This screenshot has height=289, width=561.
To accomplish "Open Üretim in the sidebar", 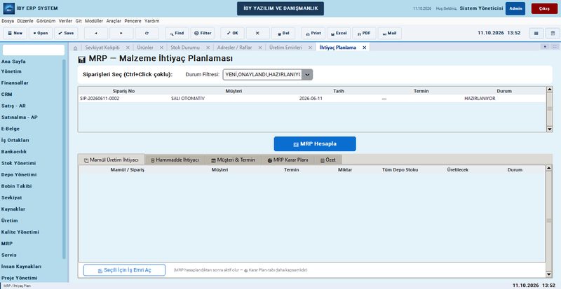I will click(10, 220).
